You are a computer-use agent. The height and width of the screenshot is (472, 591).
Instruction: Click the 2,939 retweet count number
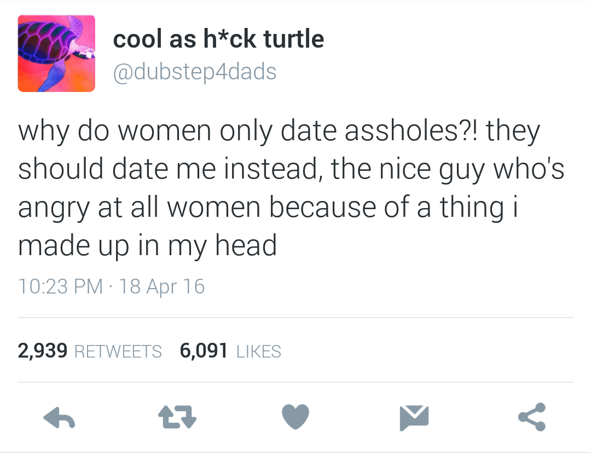[x=43, y=351]
